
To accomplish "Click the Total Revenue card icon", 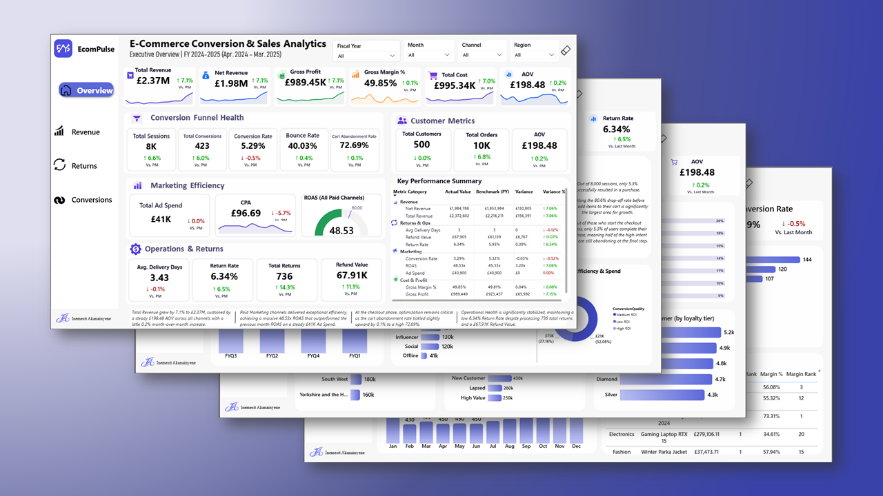I will tap(130, 74).
